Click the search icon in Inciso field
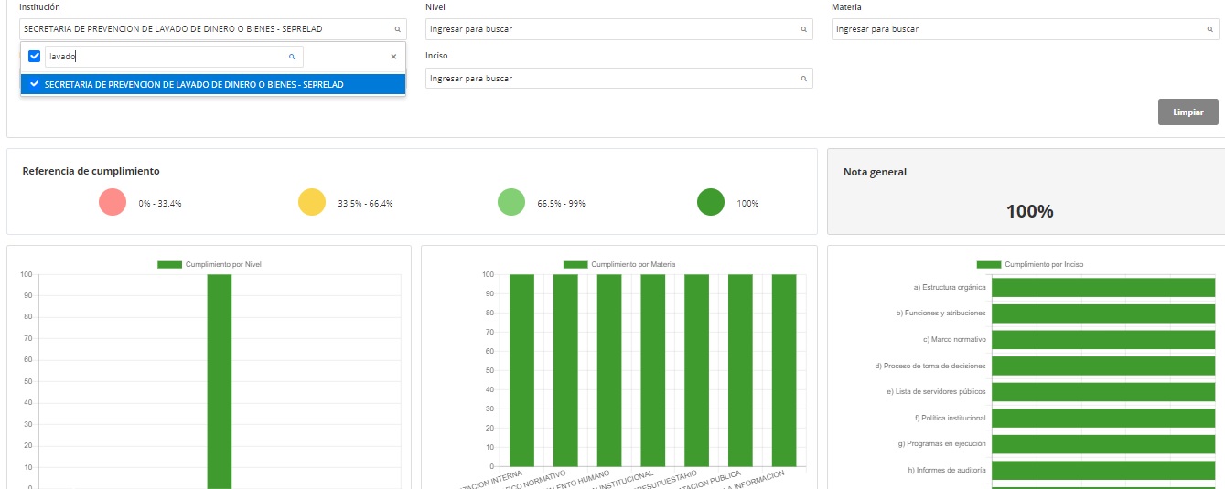The width and height of the screenshot is (1225, 489). point(804,79)
